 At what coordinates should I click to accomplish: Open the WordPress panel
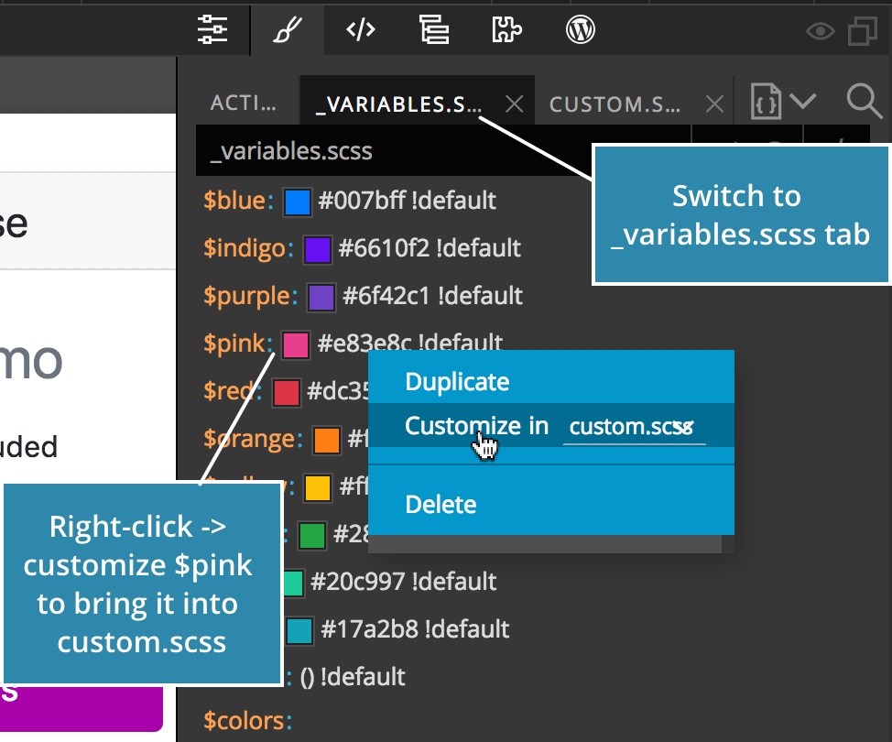tap(581, 29)
